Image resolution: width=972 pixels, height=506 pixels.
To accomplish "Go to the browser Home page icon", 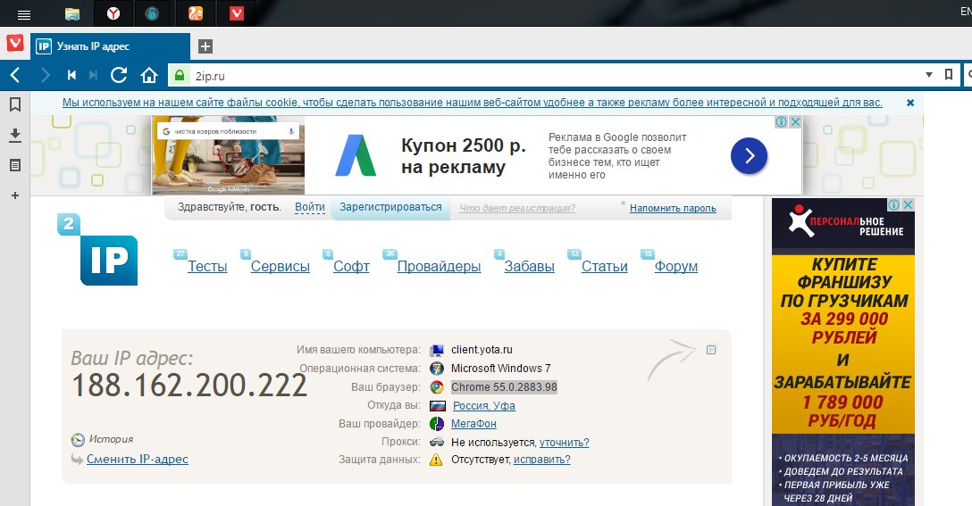I will pos(149,75).
